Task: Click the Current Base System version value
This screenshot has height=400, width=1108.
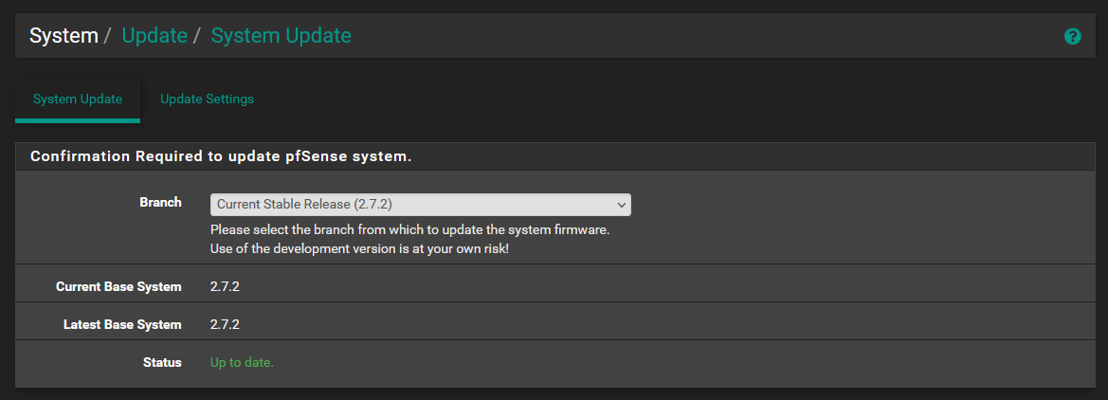Action: [225, 287]
